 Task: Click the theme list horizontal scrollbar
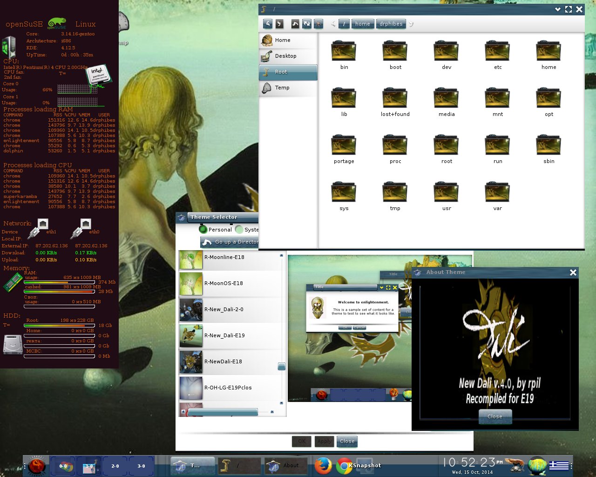click(x=223, y=412)
